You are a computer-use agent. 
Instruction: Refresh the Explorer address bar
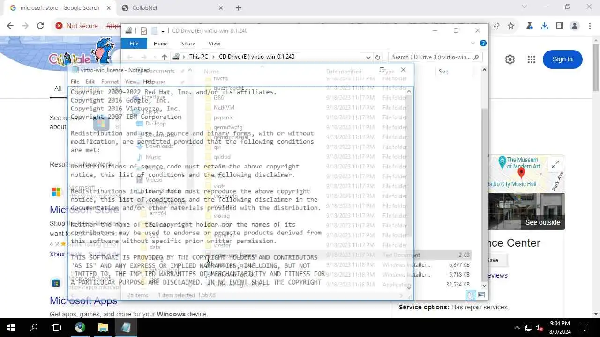pyautogui.click(x=378, y=57)
